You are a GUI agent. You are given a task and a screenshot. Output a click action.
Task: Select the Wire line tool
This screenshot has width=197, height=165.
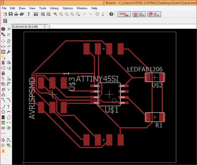coord(3,107)
